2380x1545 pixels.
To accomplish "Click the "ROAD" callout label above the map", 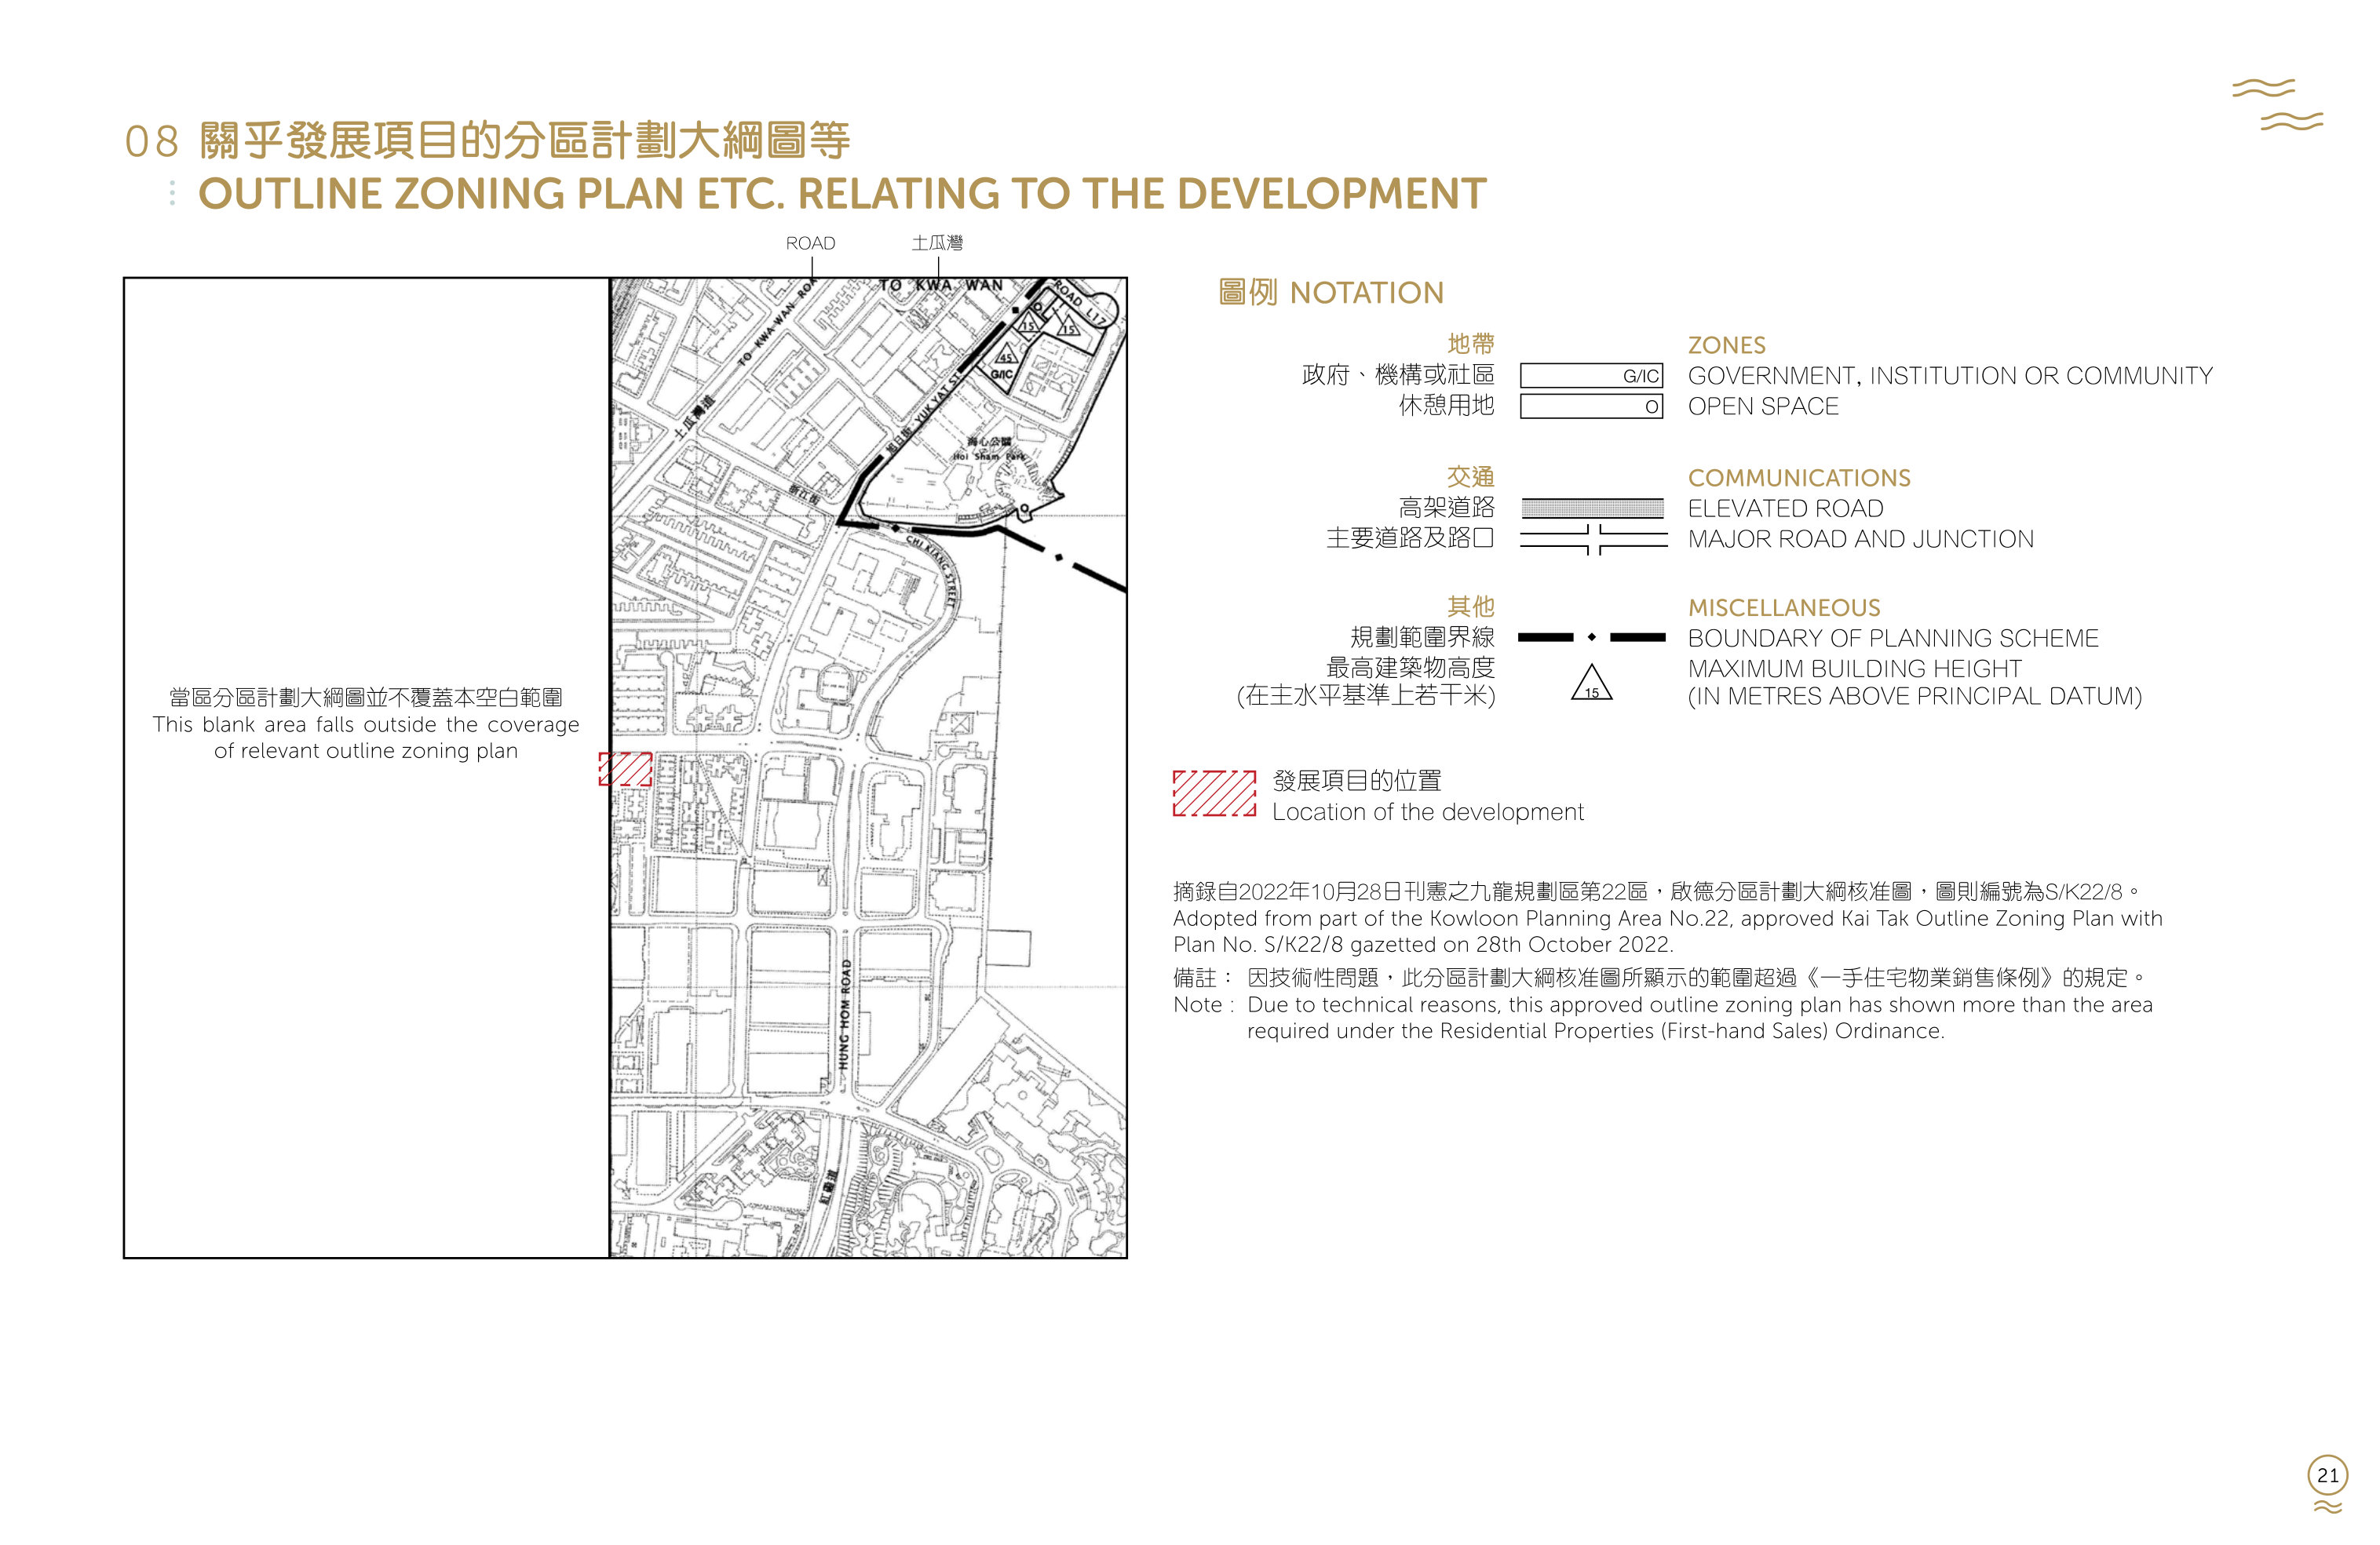I will [x=810, y=242].
